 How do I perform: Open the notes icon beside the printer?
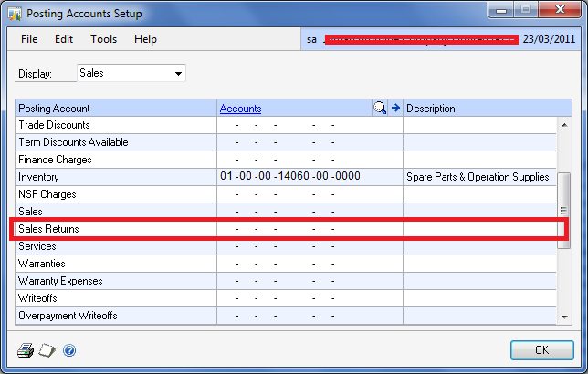pos(47,350)
